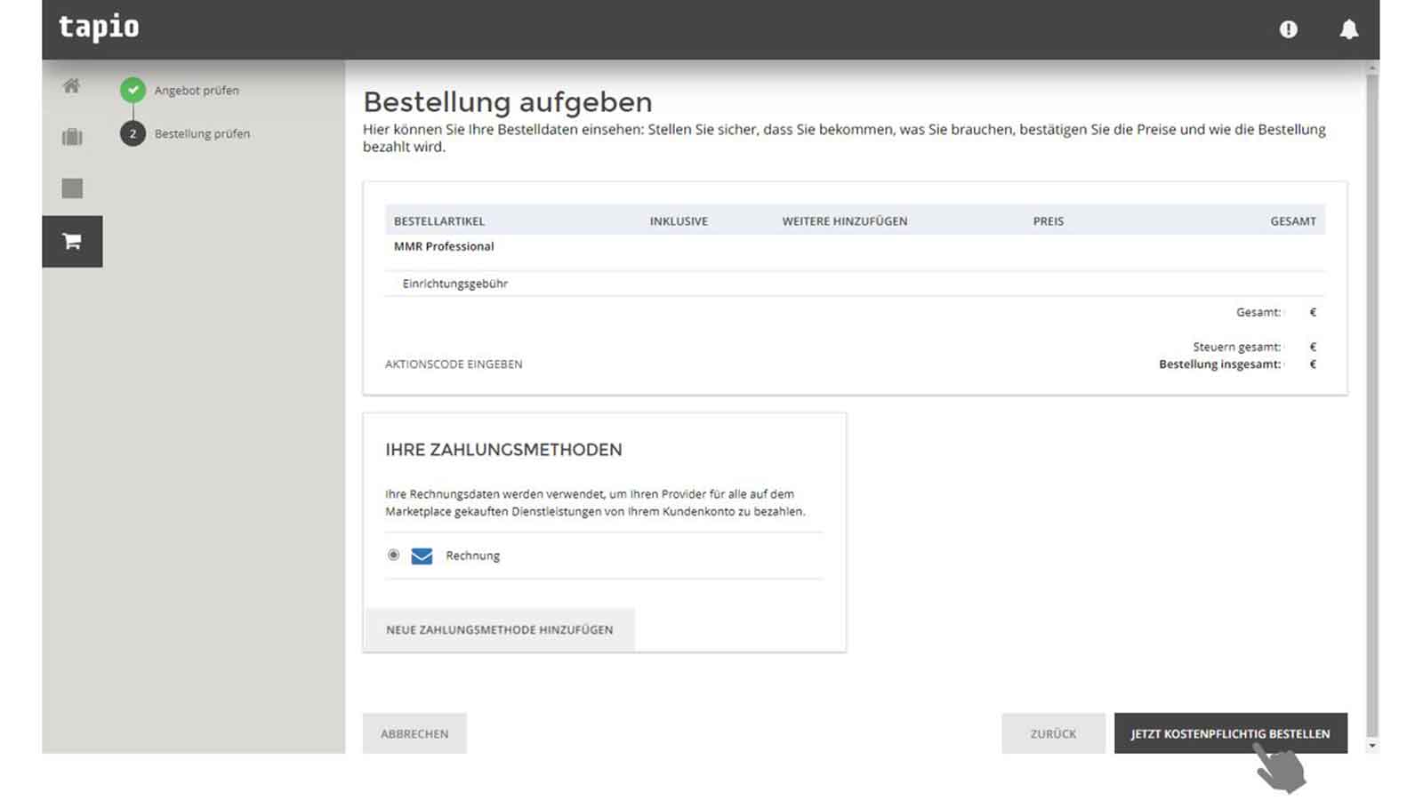The height and width of the screenshot is (800, 1423).
Task: Click the green checkmark on Angebot prüfen
Action: coord(133,90)
